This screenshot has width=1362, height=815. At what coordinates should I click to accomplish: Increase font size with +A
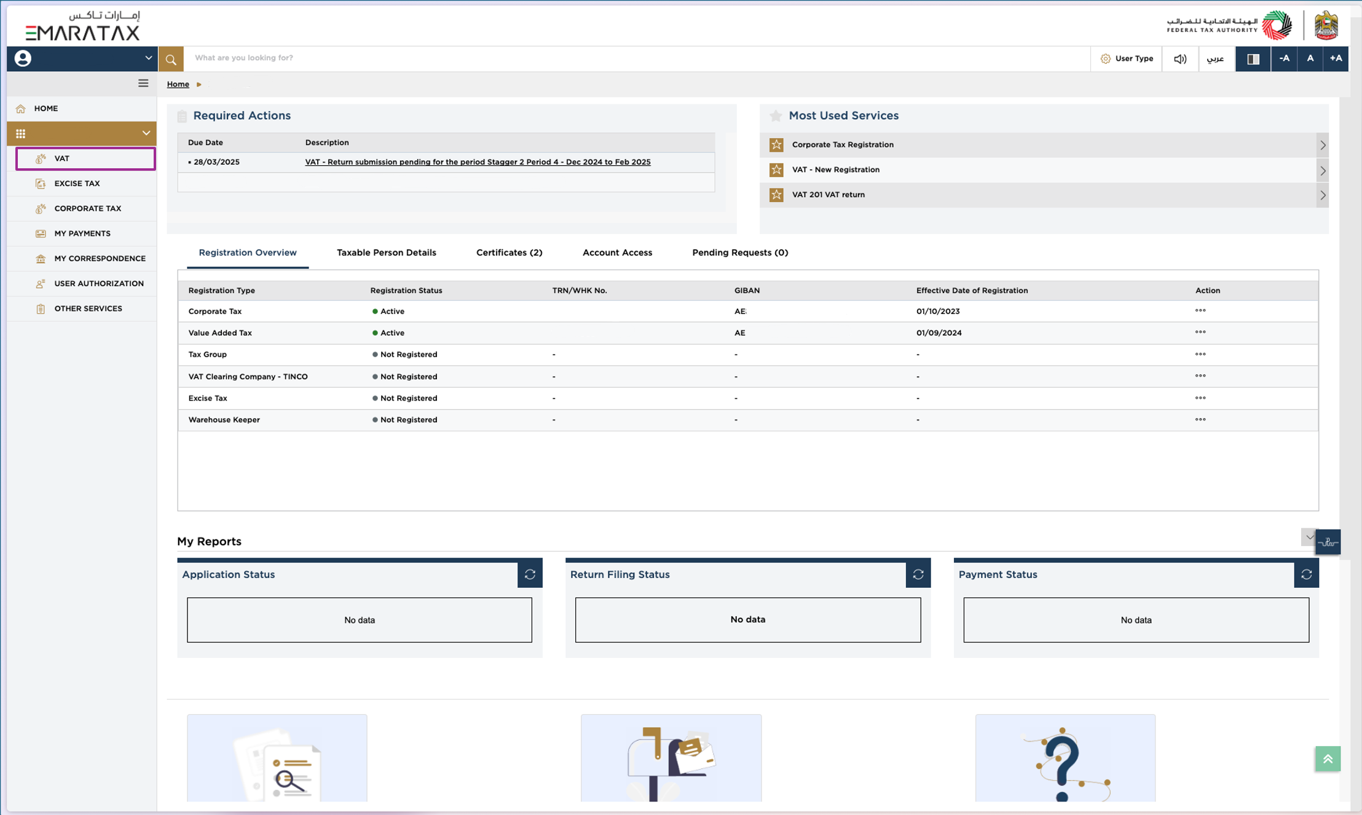pyautogui.click(x=1336, y=59)
